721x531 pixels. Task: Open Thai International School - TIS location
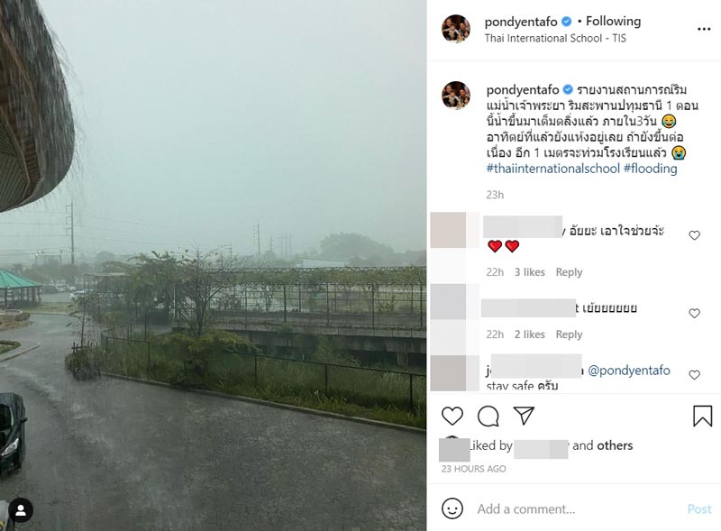[x=555, y=39]
